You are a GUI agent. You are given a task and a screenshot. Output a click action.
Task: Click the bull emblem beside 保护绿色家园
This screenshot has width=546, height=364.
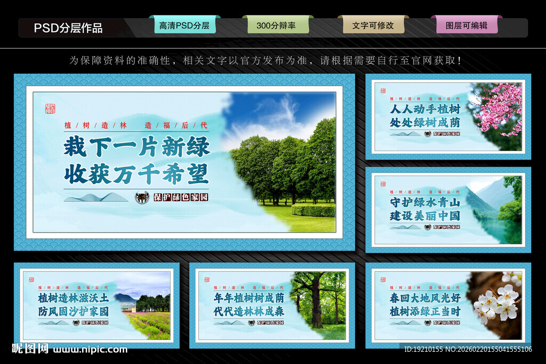142,197
